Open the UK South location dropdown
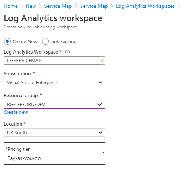184x171 pixels. [54, 133]
